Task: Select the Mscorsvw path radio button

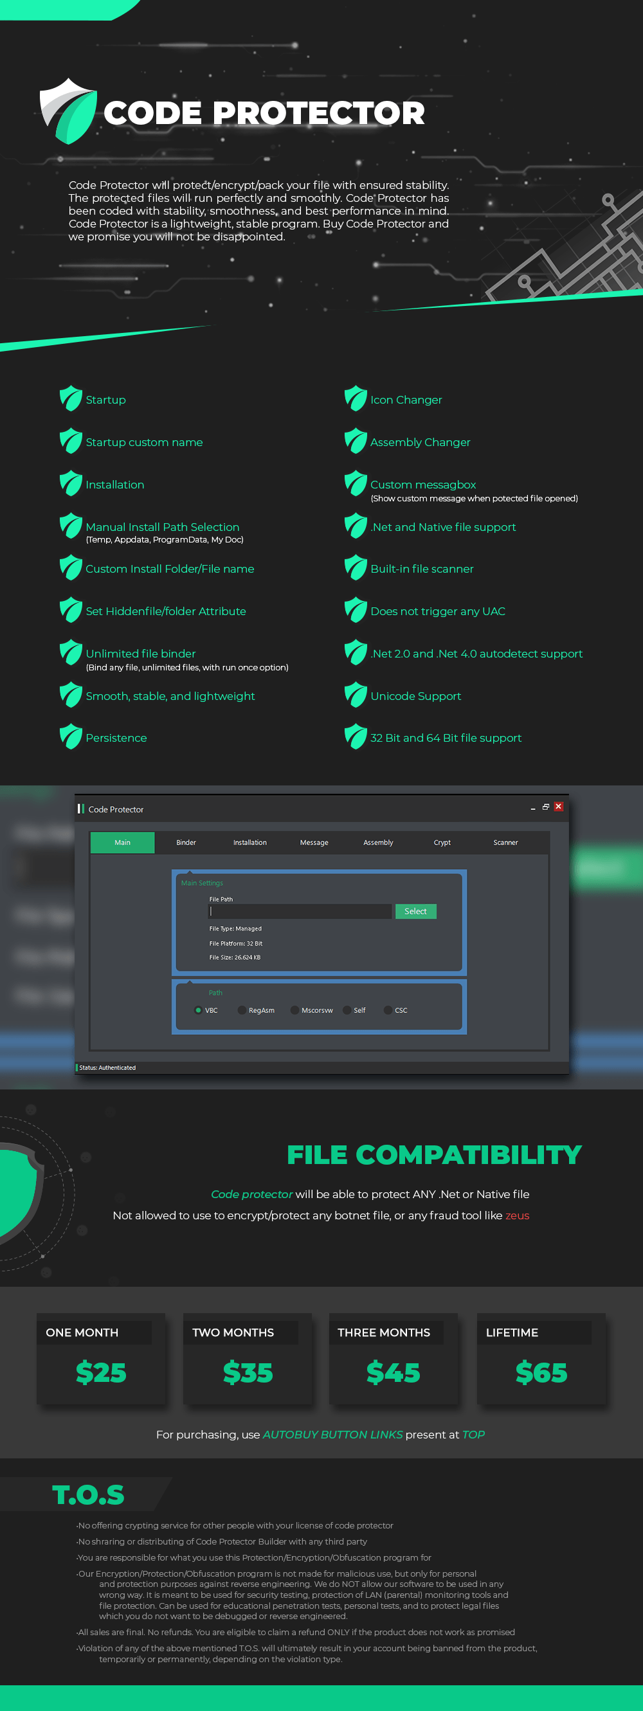Action: pyautogui.click(x=294, y=1010)
